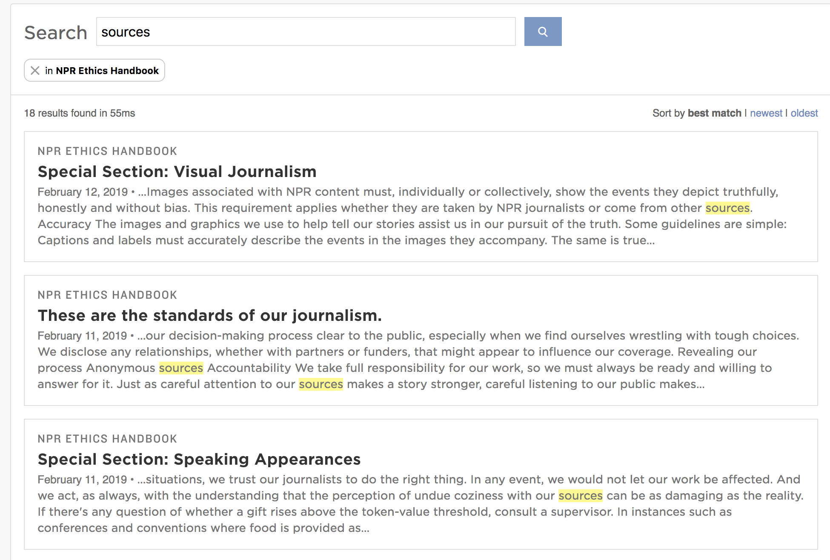Click the first NPR Ethics Handbook category label
This screenshot has height=560, width=830.
(x=107, y=151)
